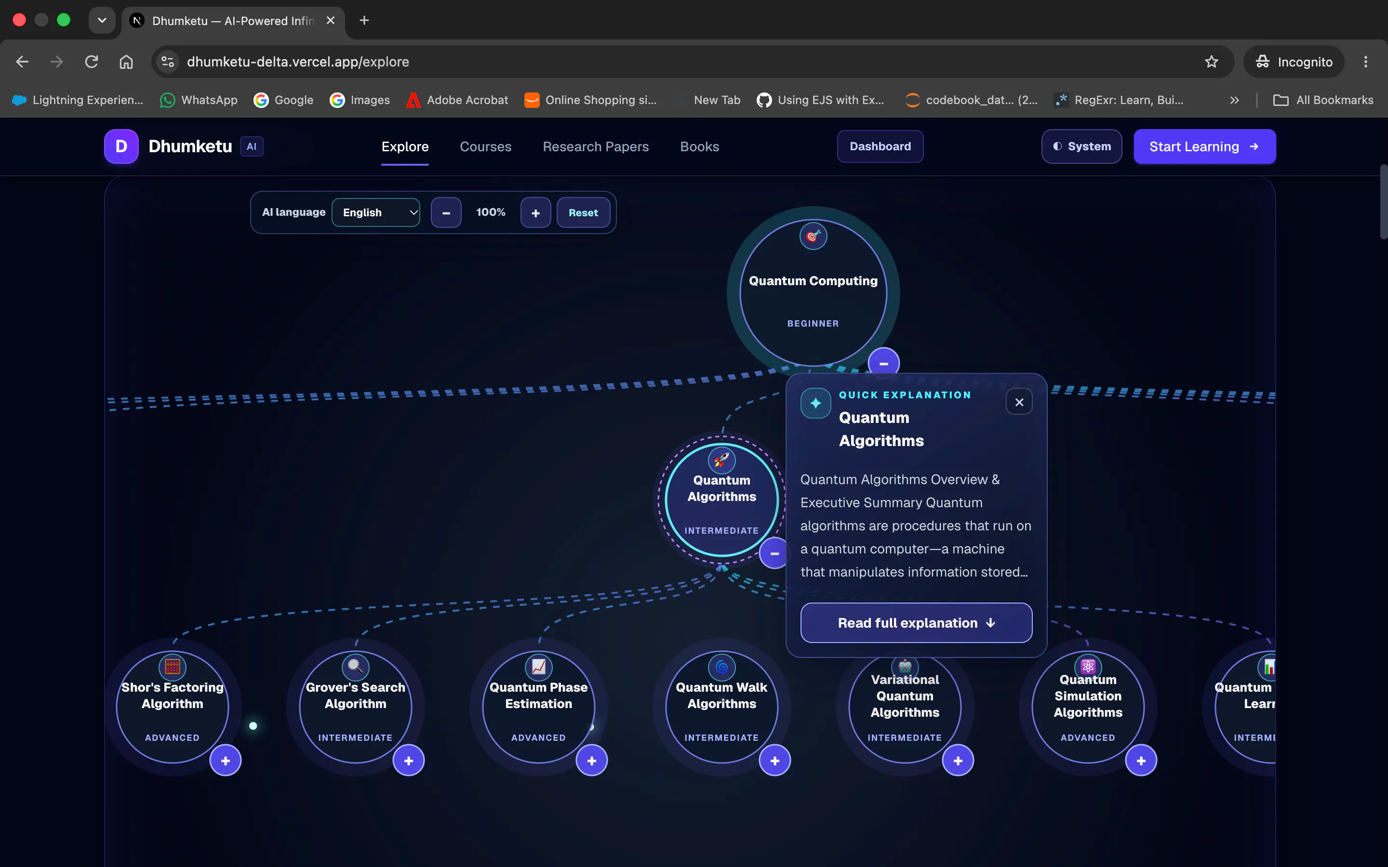This screenshot has height=867, width=1388.
Task: Go back to previous page
Action: [x=22, y=62]
